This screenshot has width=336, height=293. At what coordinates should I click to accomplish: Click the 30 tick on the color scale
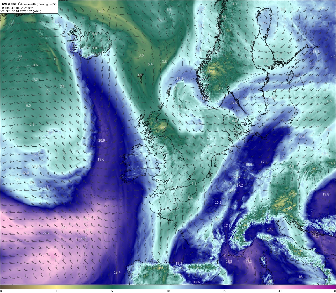pos(280,291)
